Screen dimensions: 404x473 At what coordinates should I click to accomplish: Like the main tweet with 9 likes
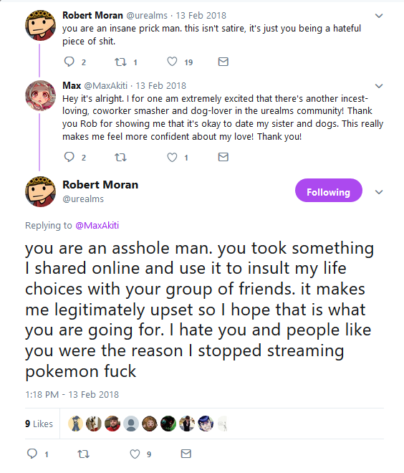[x=135, y=454]
